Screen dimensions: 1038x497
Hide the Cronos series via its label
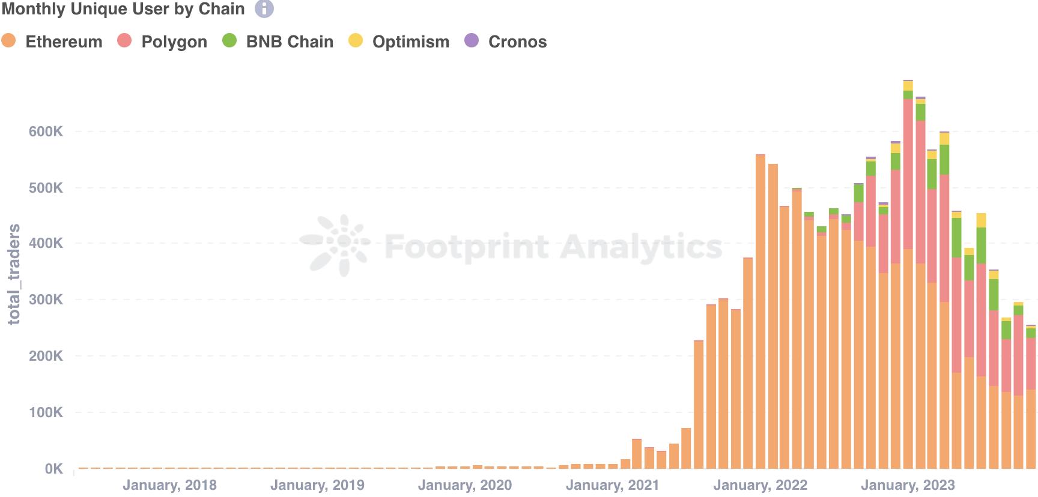coord(517,42)
